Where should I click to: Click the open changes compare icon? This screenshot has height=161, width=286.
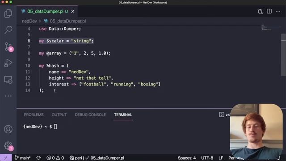(x=260, y=12)
